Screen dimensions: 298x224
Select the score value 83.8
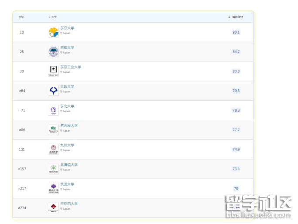[236, 71]
